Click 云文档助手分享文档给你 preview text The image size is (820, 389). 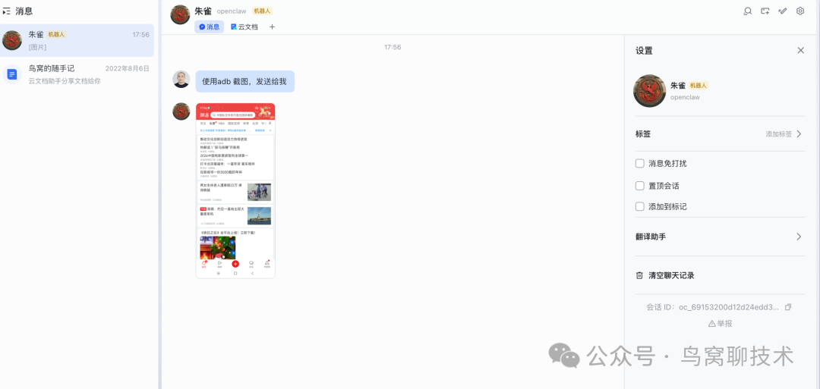tap(65, 81)
